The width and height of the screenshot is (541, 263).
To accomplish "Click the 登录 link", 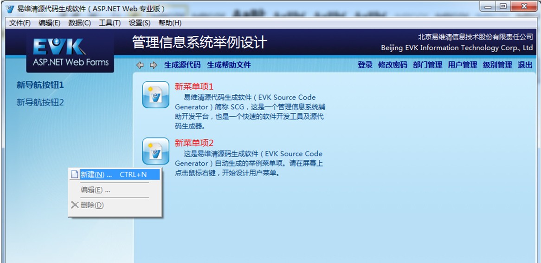I will coord(365,65).
